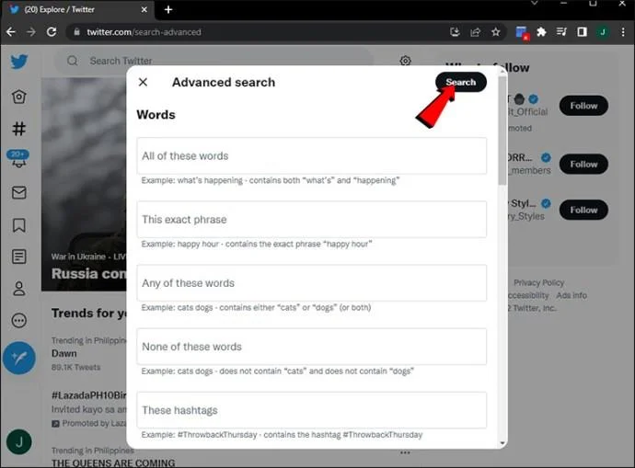
Task: Click the blue extension icon with red badge
Action: (x=522, y=32)
